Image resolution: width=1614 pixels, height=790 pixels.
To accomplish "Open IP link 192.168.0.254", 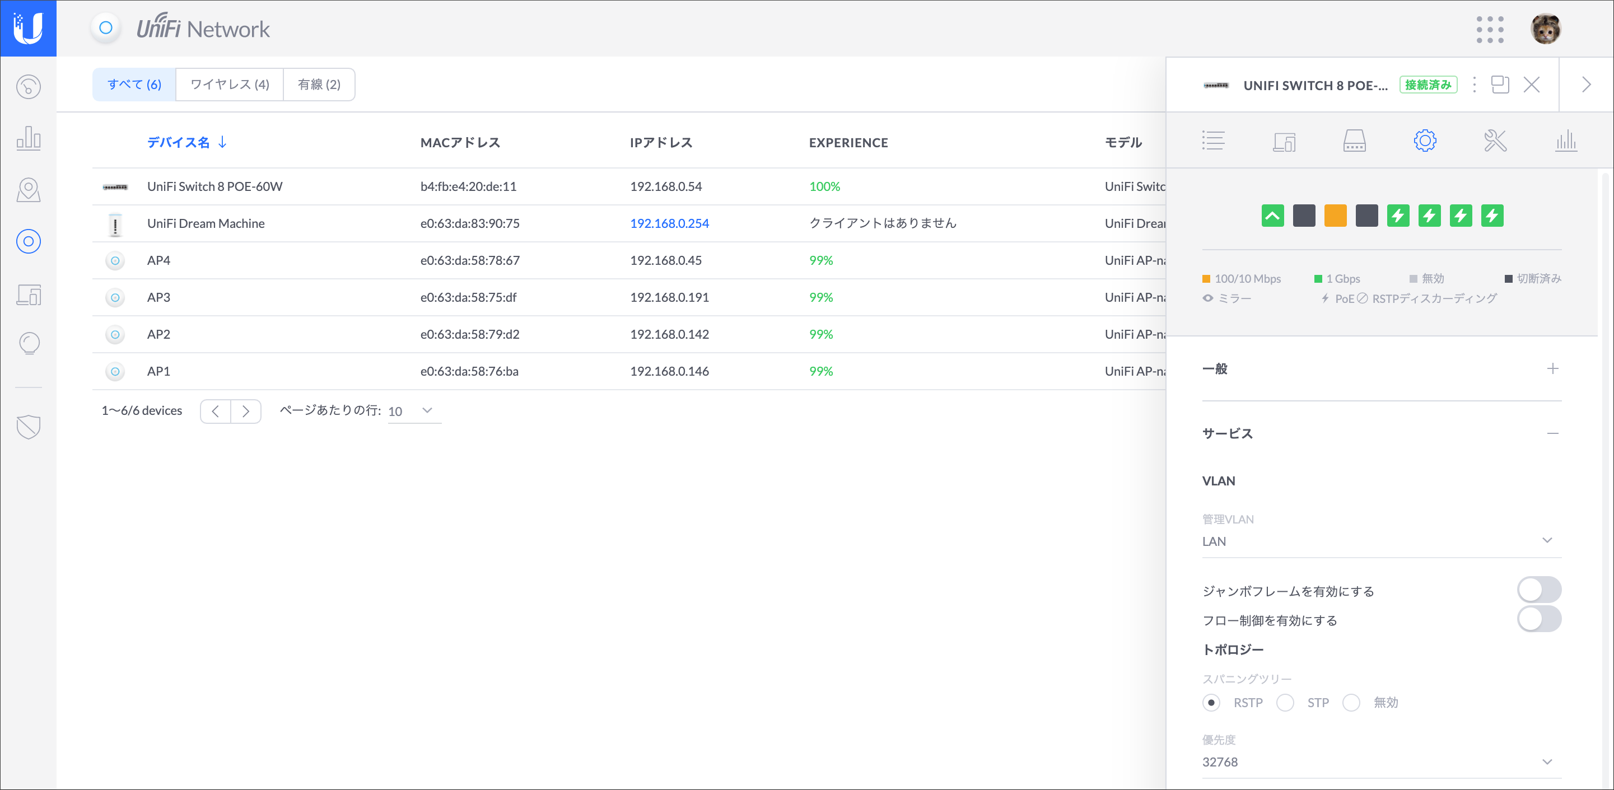I will [x=669, y=223].
